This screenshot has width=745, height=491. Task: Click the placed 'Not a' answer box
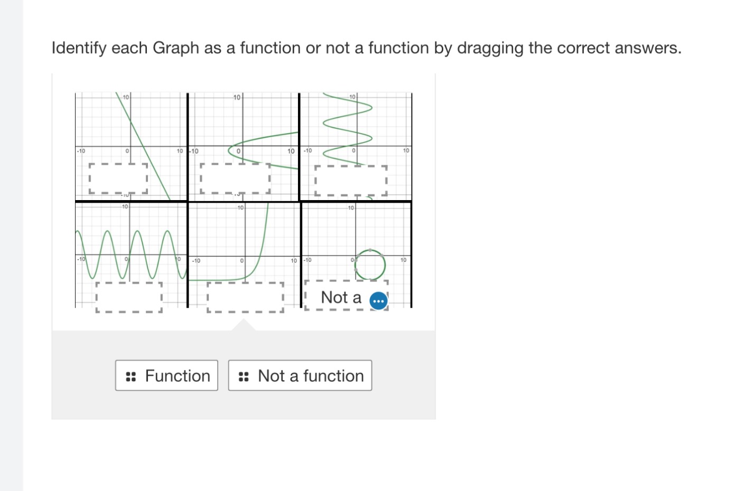coord(341,297)
